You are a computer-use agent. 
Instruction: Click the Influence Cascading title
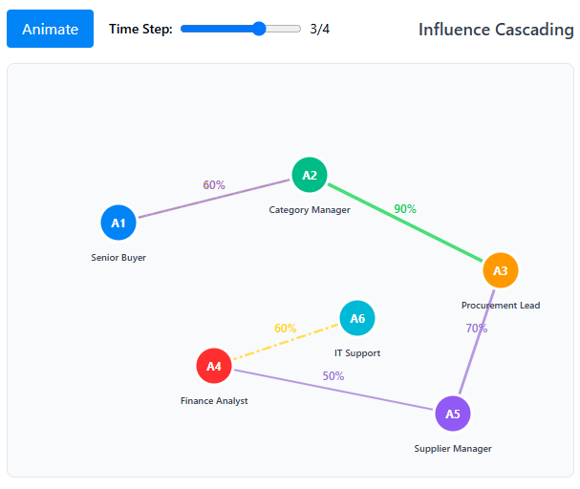[496, 30]
